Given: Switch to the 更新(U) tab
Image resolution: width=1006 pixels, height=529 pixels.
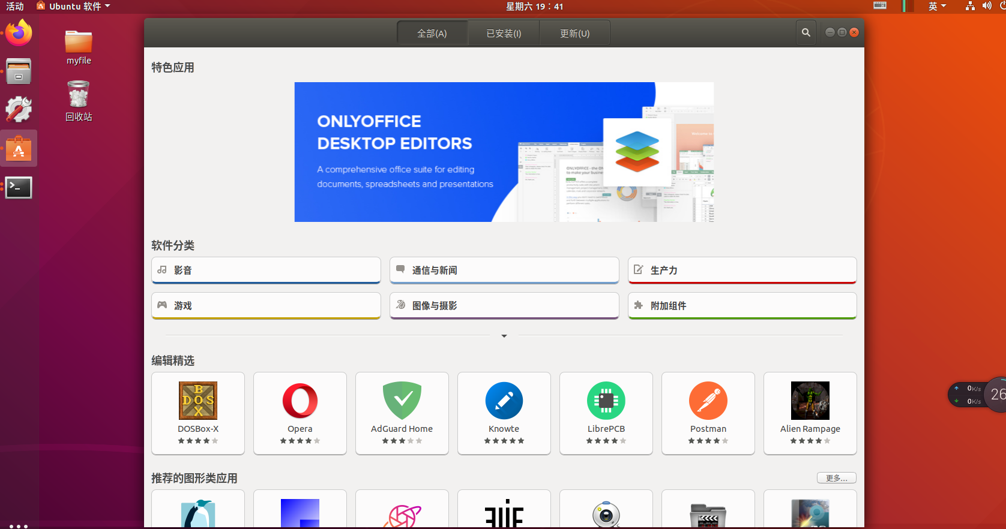Looking at the screenshot, I should (x=574, y=33).
